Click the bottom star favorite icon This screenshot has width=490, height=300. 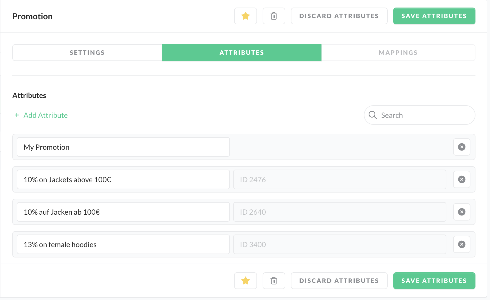[x=245, y=281]
